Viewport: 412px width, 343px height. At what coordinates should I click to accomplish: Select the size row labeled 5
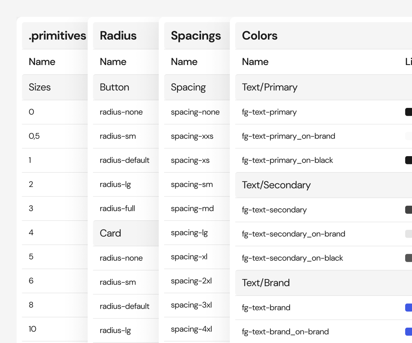coord(55,257)
